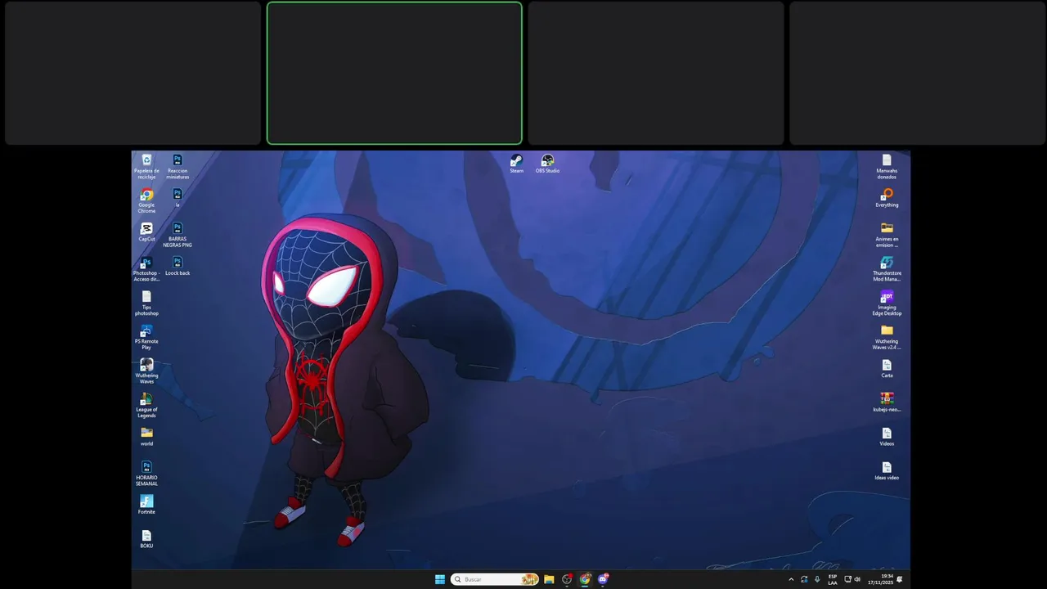Open the PSD file named "la"

coord(177,197)
